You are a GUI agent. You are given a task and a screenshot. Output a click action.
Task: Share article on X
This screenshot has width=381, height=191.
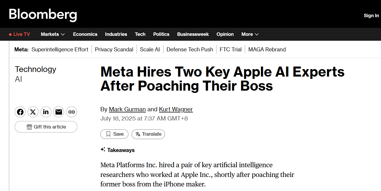click(x=33, y=112)
